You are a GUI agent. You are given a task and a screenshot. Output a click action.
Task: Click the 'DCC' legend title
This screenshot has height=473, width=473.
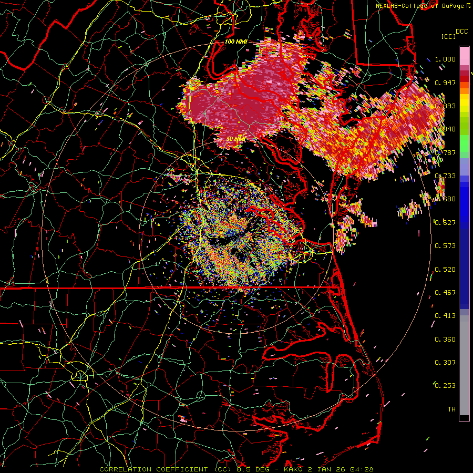click(x=461, y=31)
